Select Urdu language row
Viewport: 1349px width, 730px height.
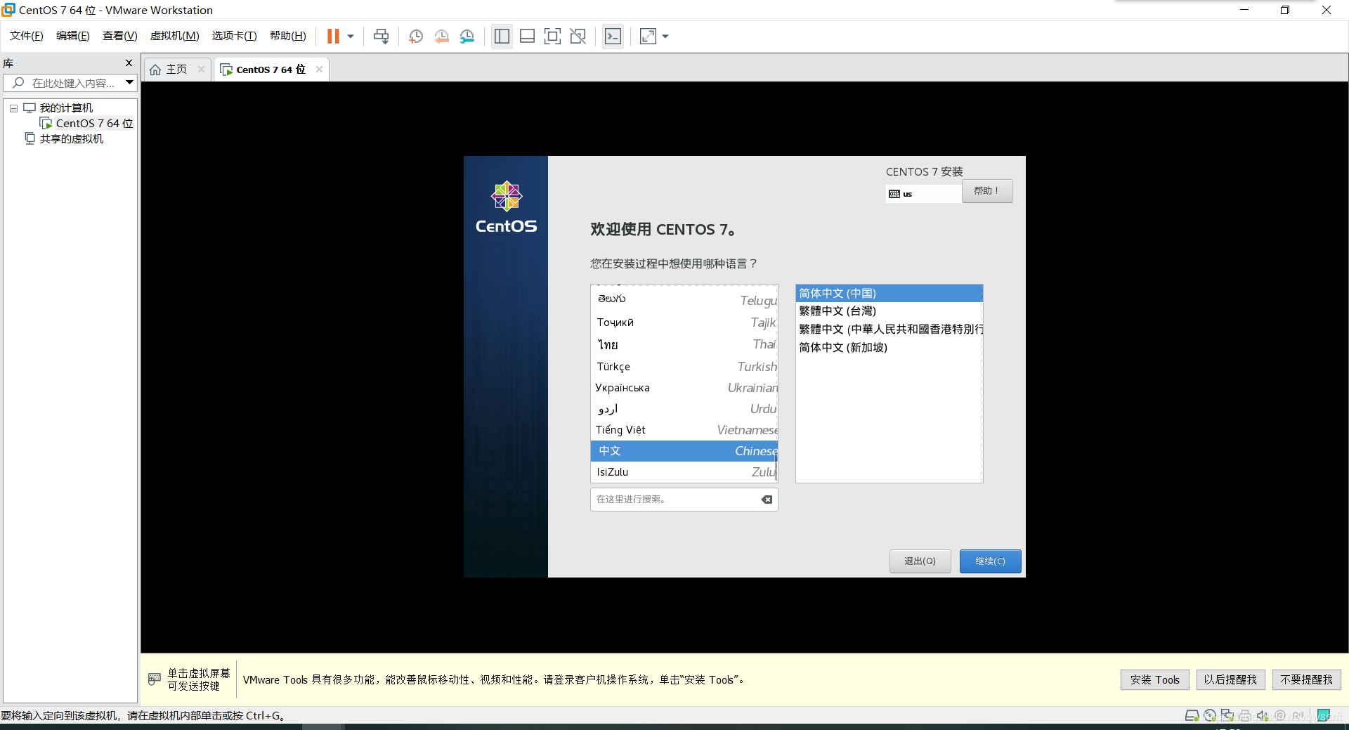tap(684, 409)
